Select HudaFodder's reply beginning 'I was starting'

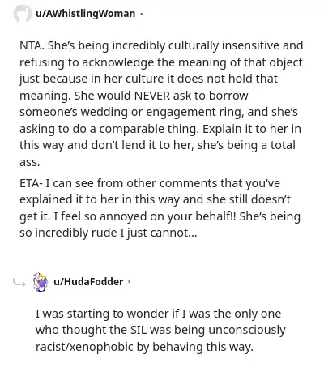[x=160, y=331]
